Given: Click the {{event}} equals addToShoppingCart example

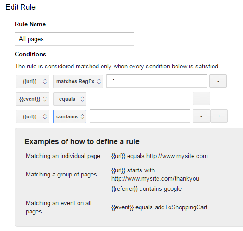Looking at the screenshot, I should pyautogui.click(x=159, y=207).
